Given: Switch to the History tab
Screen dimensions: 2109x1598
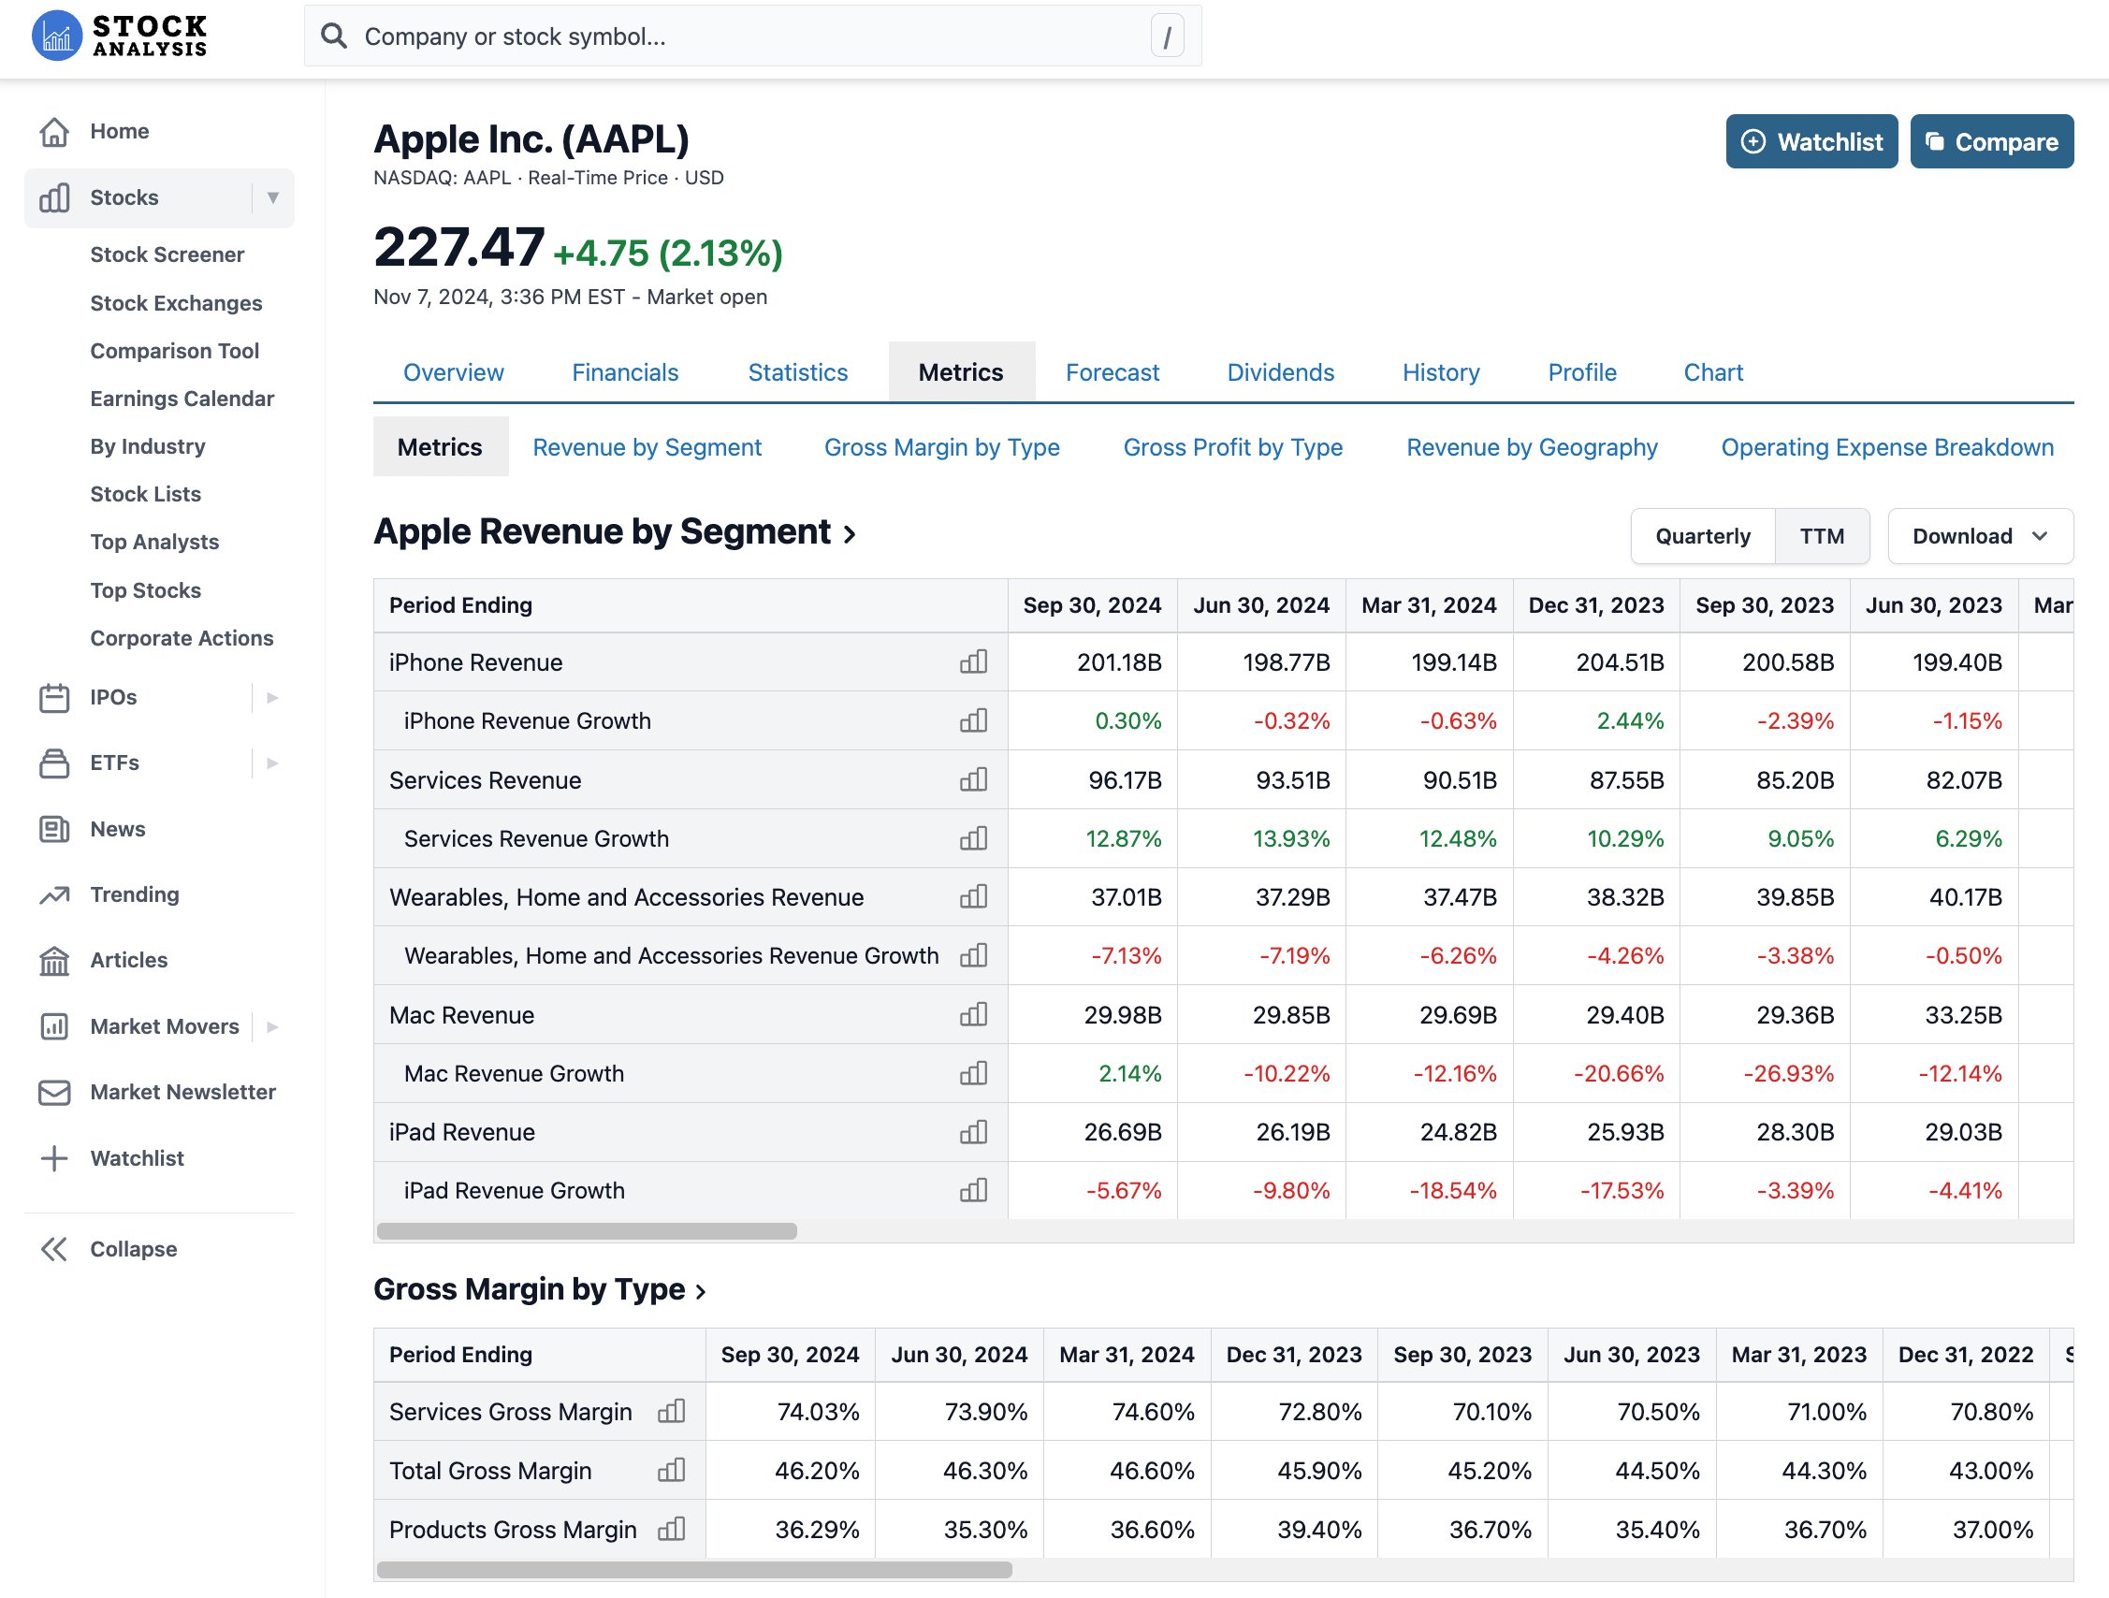Looking at the screenshot, I should [1441, 371].
